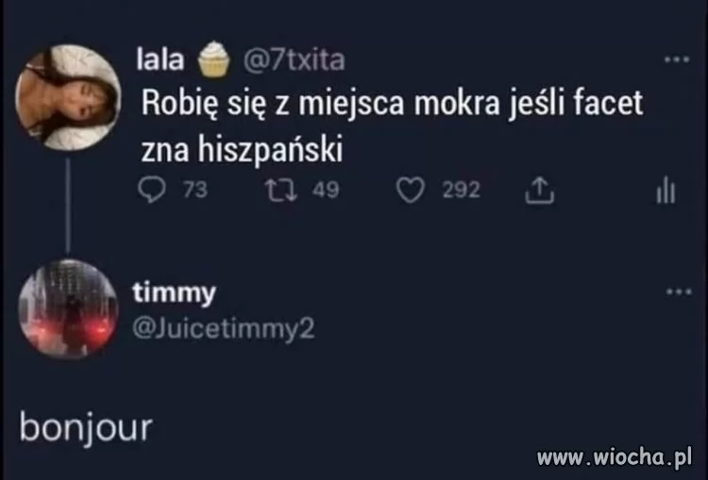The height and width of the screenshot is (480, 708).
Task: Open timmy's profile picture
Action: click(68, 308)
